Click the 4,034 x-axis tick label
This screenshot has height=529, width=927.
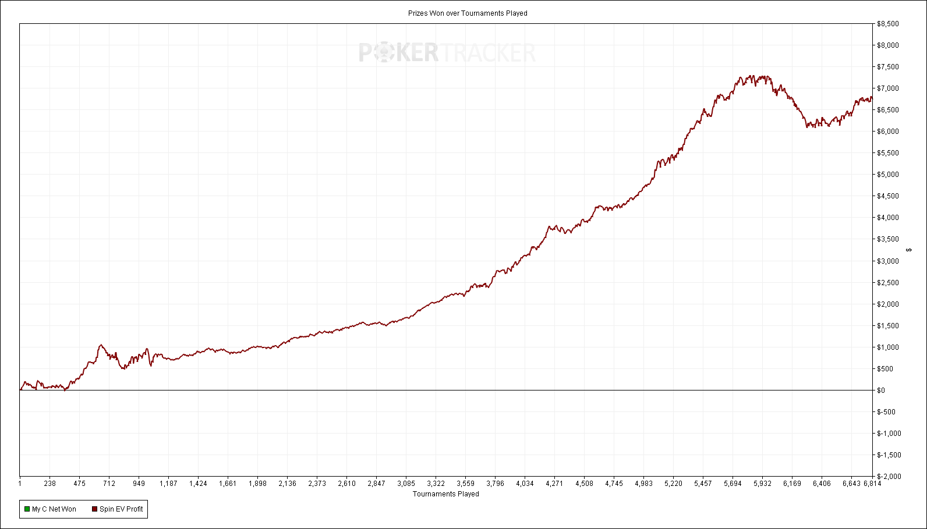(525, 484)
